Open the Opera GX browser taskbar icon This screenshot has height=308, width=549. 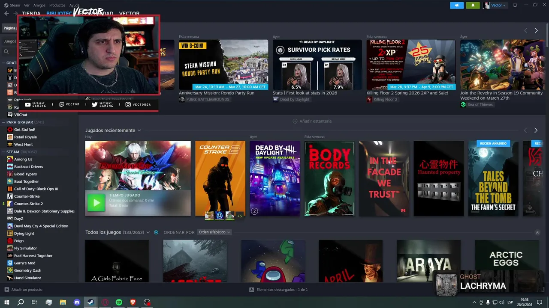(x=105, y=302)
